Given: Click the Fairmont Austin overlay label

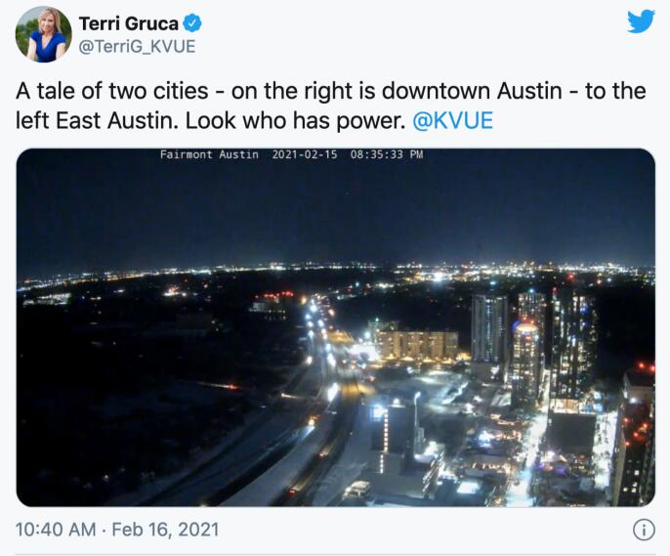Looking at the screenshot, I should (x=209, y=154).
